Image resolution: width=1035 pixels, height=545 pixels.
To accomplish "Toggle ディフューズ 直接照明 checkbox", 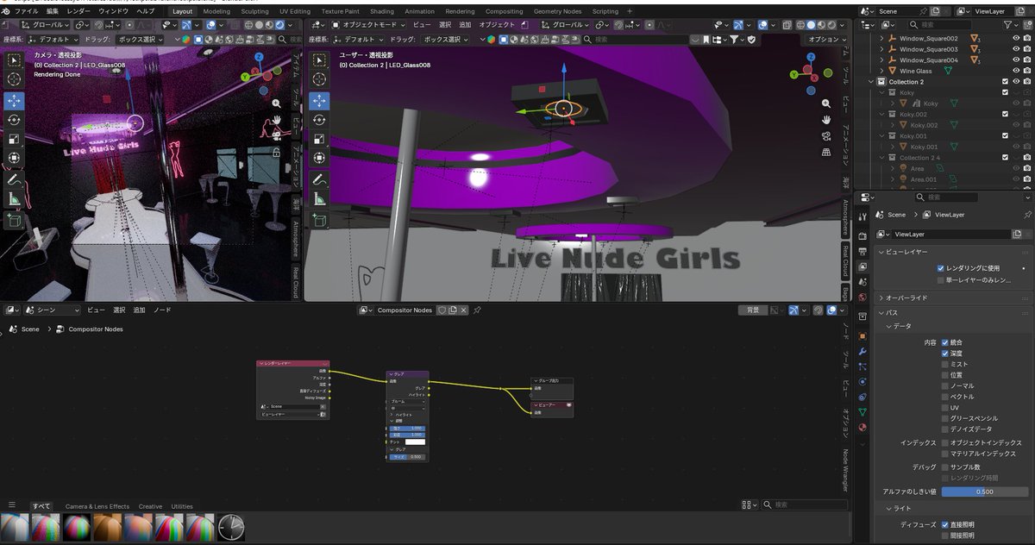I will click(x=945, y=524).
